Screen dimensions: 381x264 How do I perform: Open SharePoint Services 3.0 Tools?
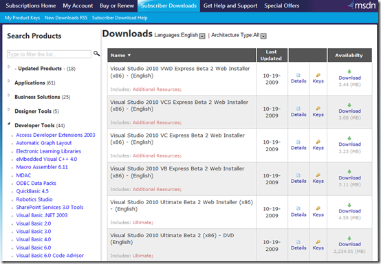[x=50, y=208]
